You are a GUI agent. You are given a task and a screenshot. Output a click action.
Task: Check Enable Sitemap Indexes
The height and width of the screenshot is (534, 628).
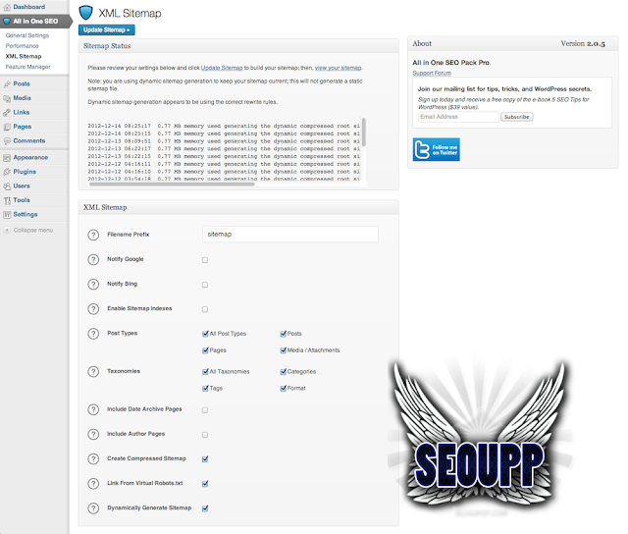point(205,309)
